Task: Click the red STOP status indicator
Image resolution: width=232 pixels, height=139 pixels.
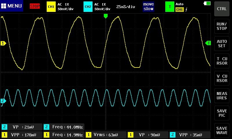Action: coord(35,6)
